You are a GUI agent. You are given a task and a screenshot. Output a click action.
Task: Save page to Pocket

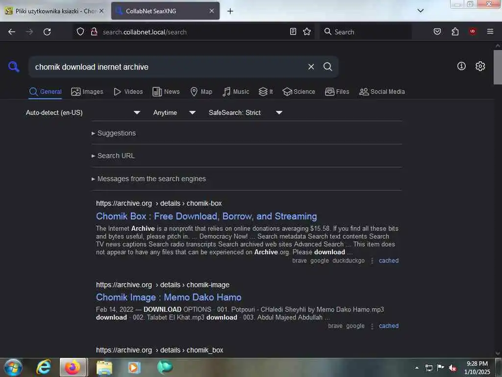pyautogui.click(x=437, y=31)
